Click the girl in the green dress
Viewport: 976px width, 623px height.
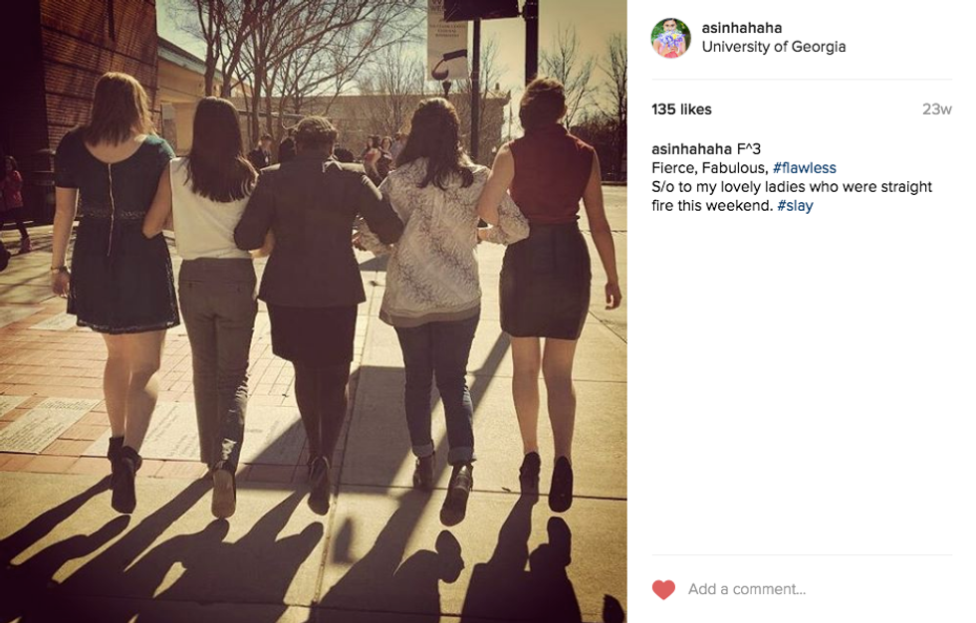click(x=118, y=280)
